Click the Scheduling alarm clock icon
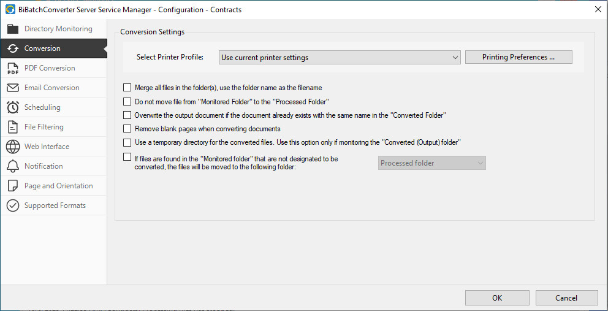Screen dimensions: 608x311 [13, 107]
